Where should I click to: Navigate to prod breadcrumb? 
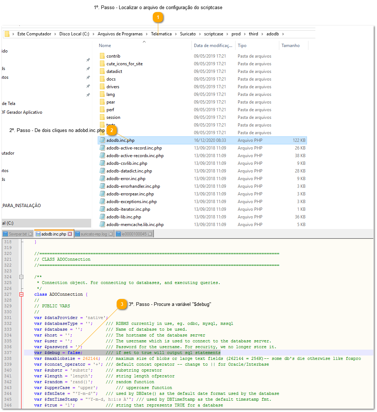click(x=236, y=34)
